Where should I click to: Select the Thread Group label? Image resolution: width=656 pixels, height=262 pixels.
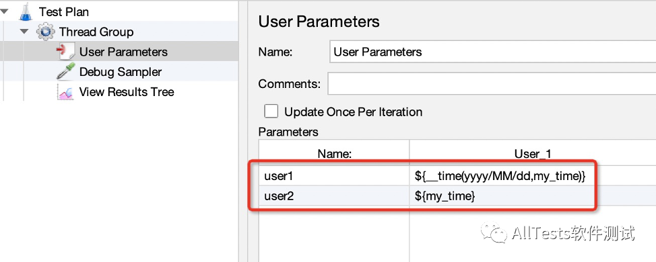(x=96, y=32)
